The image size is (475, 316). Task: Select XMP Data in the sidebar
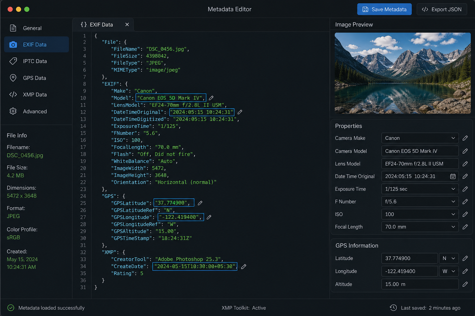pyautogui.click(x=36, y=94)
